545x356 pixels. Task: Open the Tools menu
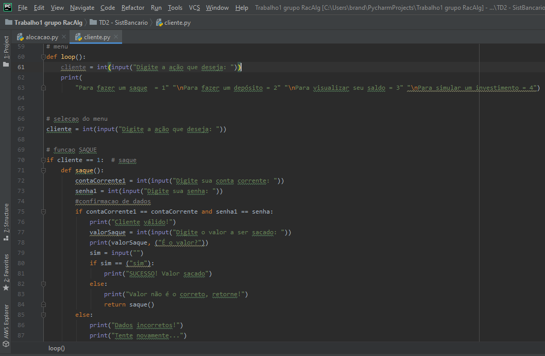pos(175,8)
